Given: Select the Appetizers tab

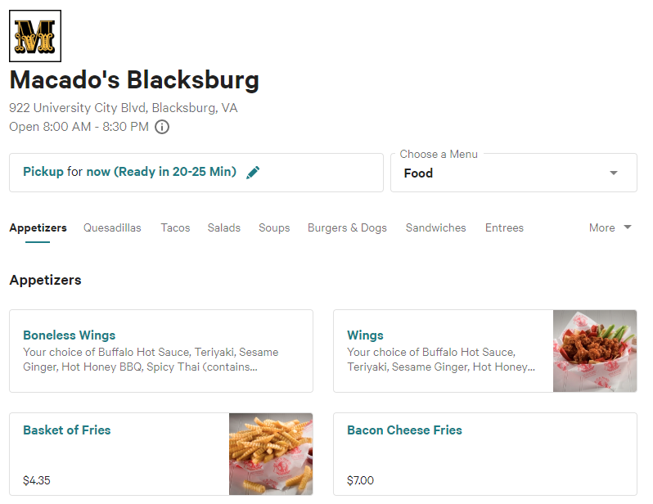Looking at the screenshot, I should pyautogui.click(x=38, y=227).
